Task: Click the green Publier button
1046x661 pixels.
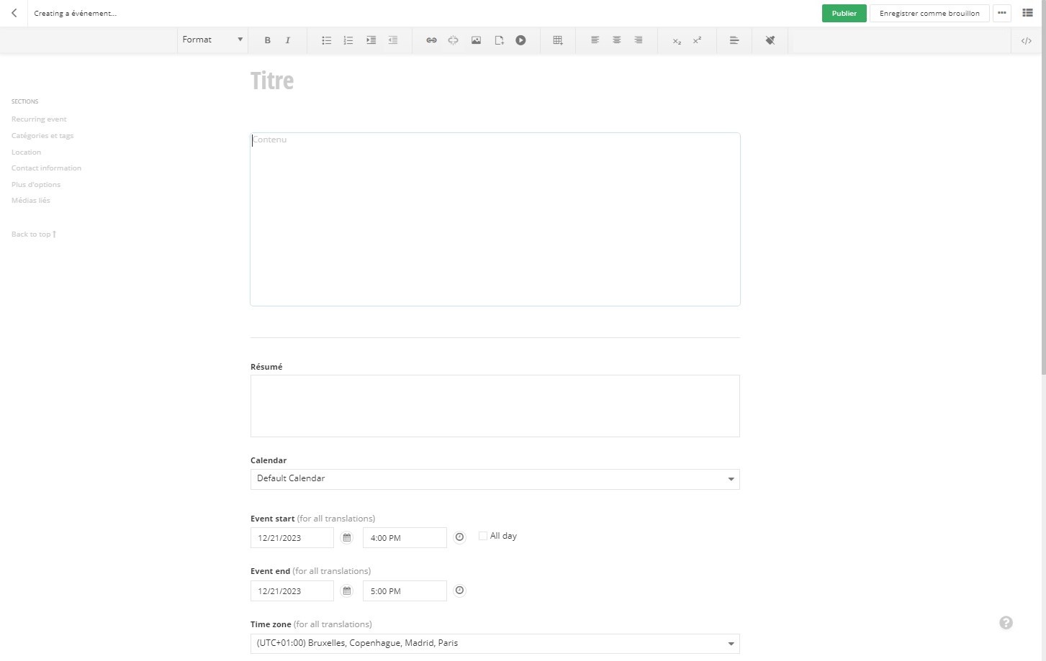Action: (844, 13)
